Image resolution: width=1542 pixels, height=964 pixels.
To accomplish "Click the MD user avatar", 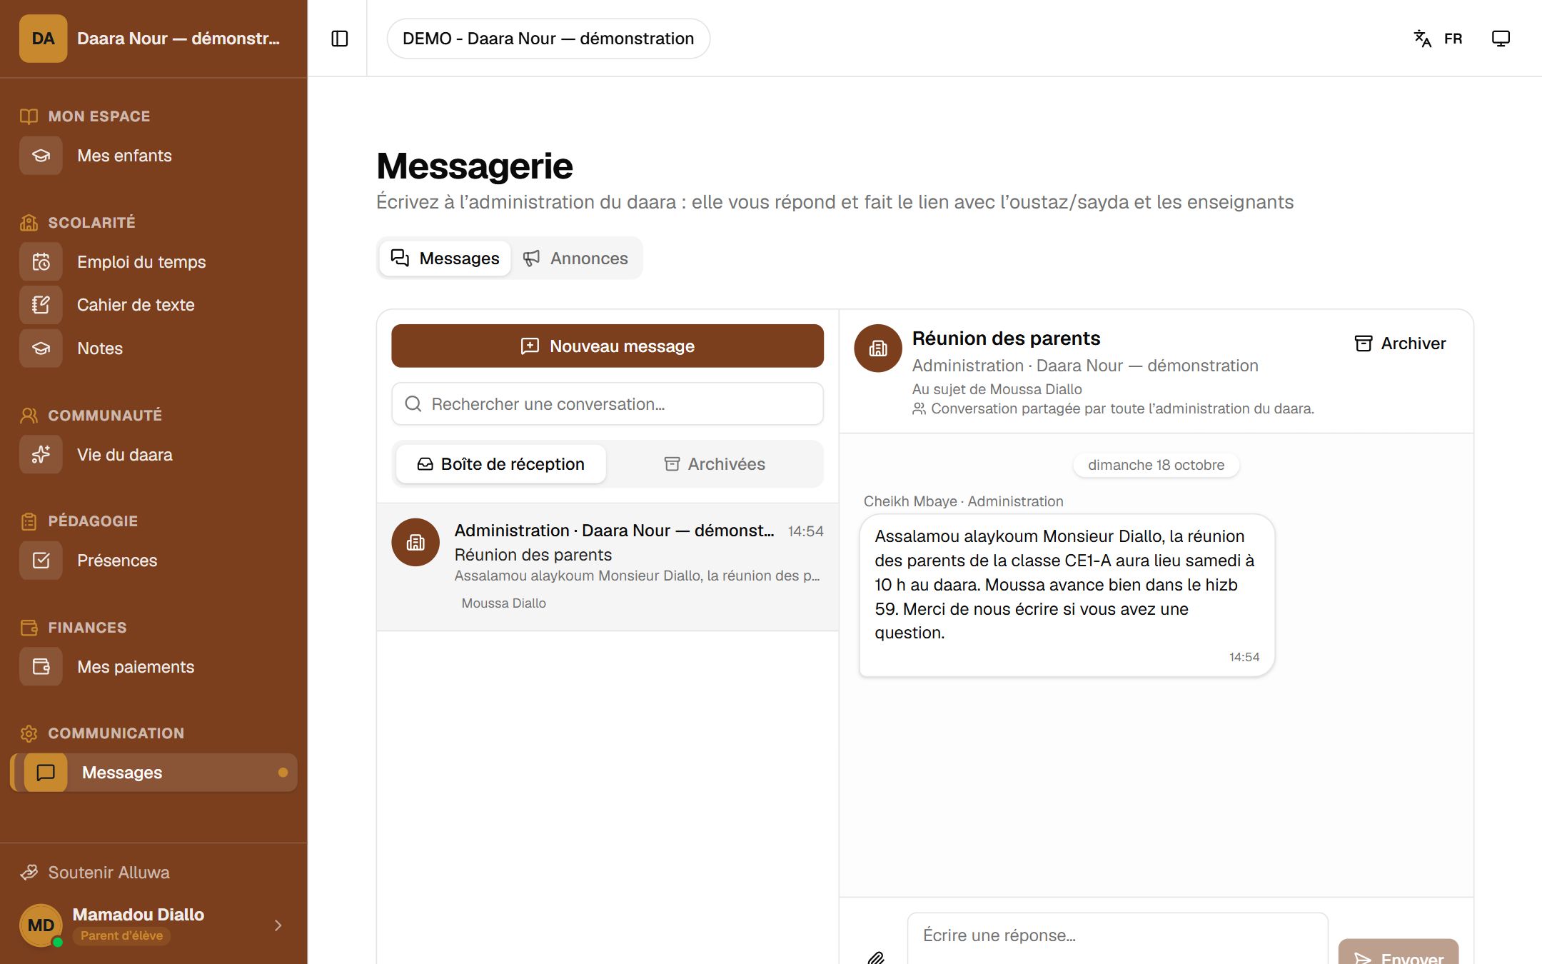I will coord(41,925).
